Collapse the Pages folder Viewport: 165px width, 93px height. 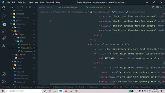point(21,34)
